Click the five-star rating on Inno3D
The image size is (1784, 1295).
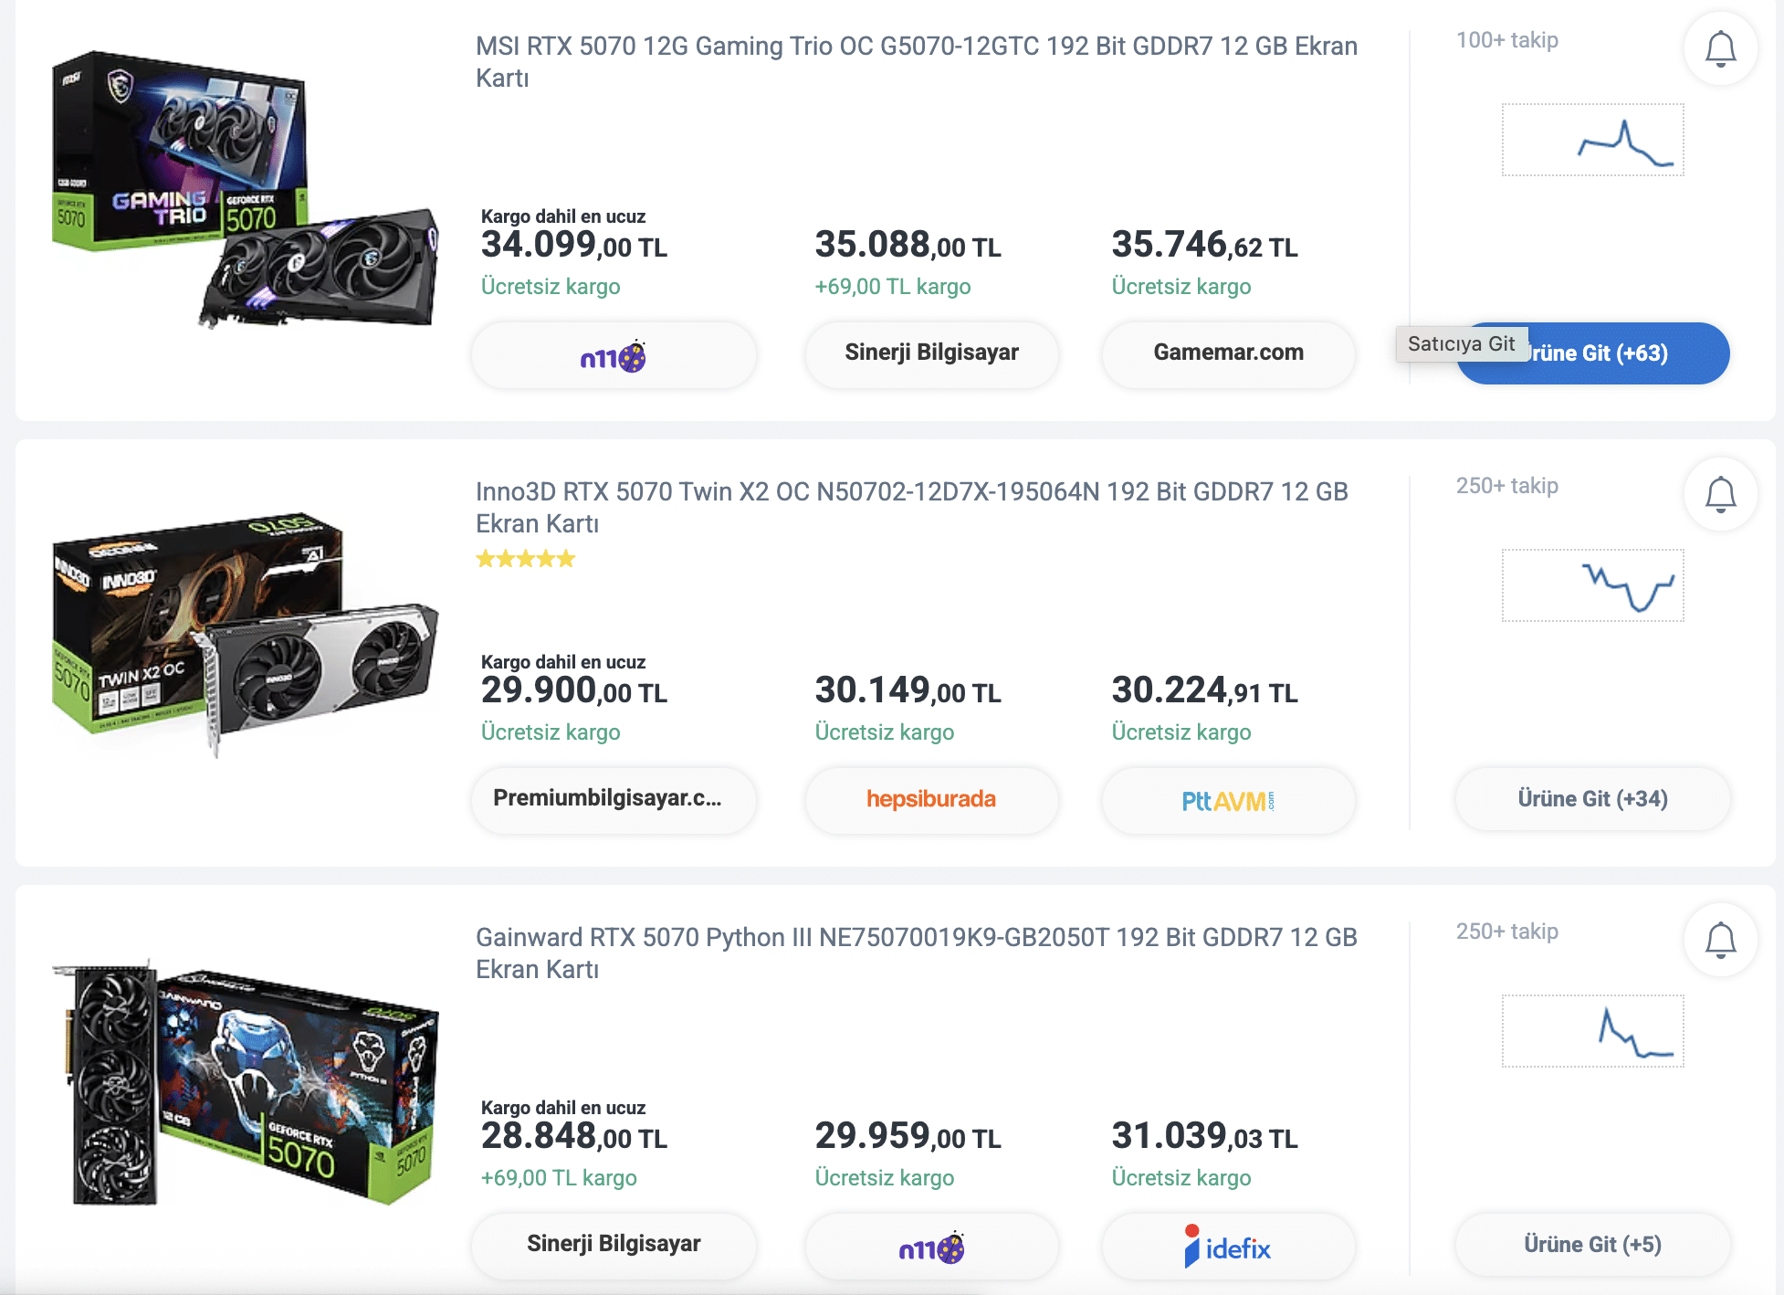tap(526, 559)
